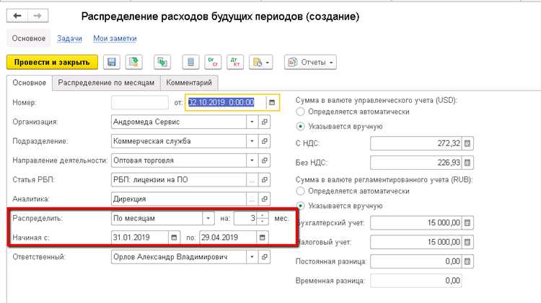This screenshot has width=541, height=303.
Task: Adjust the months count spinner arrows
Action: (x=263, y=218)
